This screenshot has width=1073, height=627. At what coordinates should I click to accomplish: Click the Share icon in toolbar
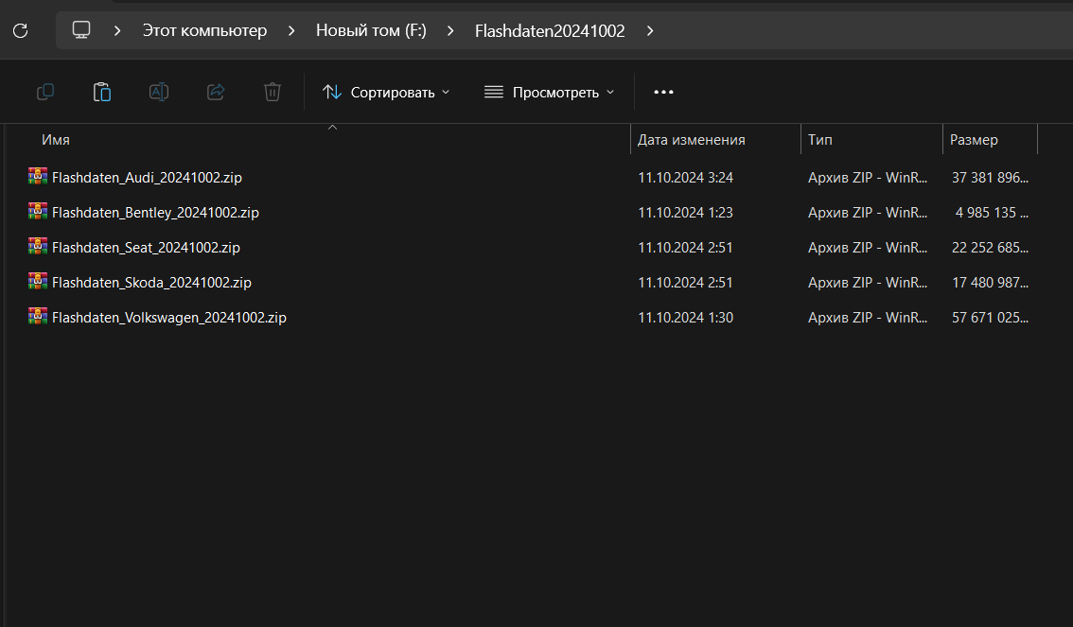[216, 92]
